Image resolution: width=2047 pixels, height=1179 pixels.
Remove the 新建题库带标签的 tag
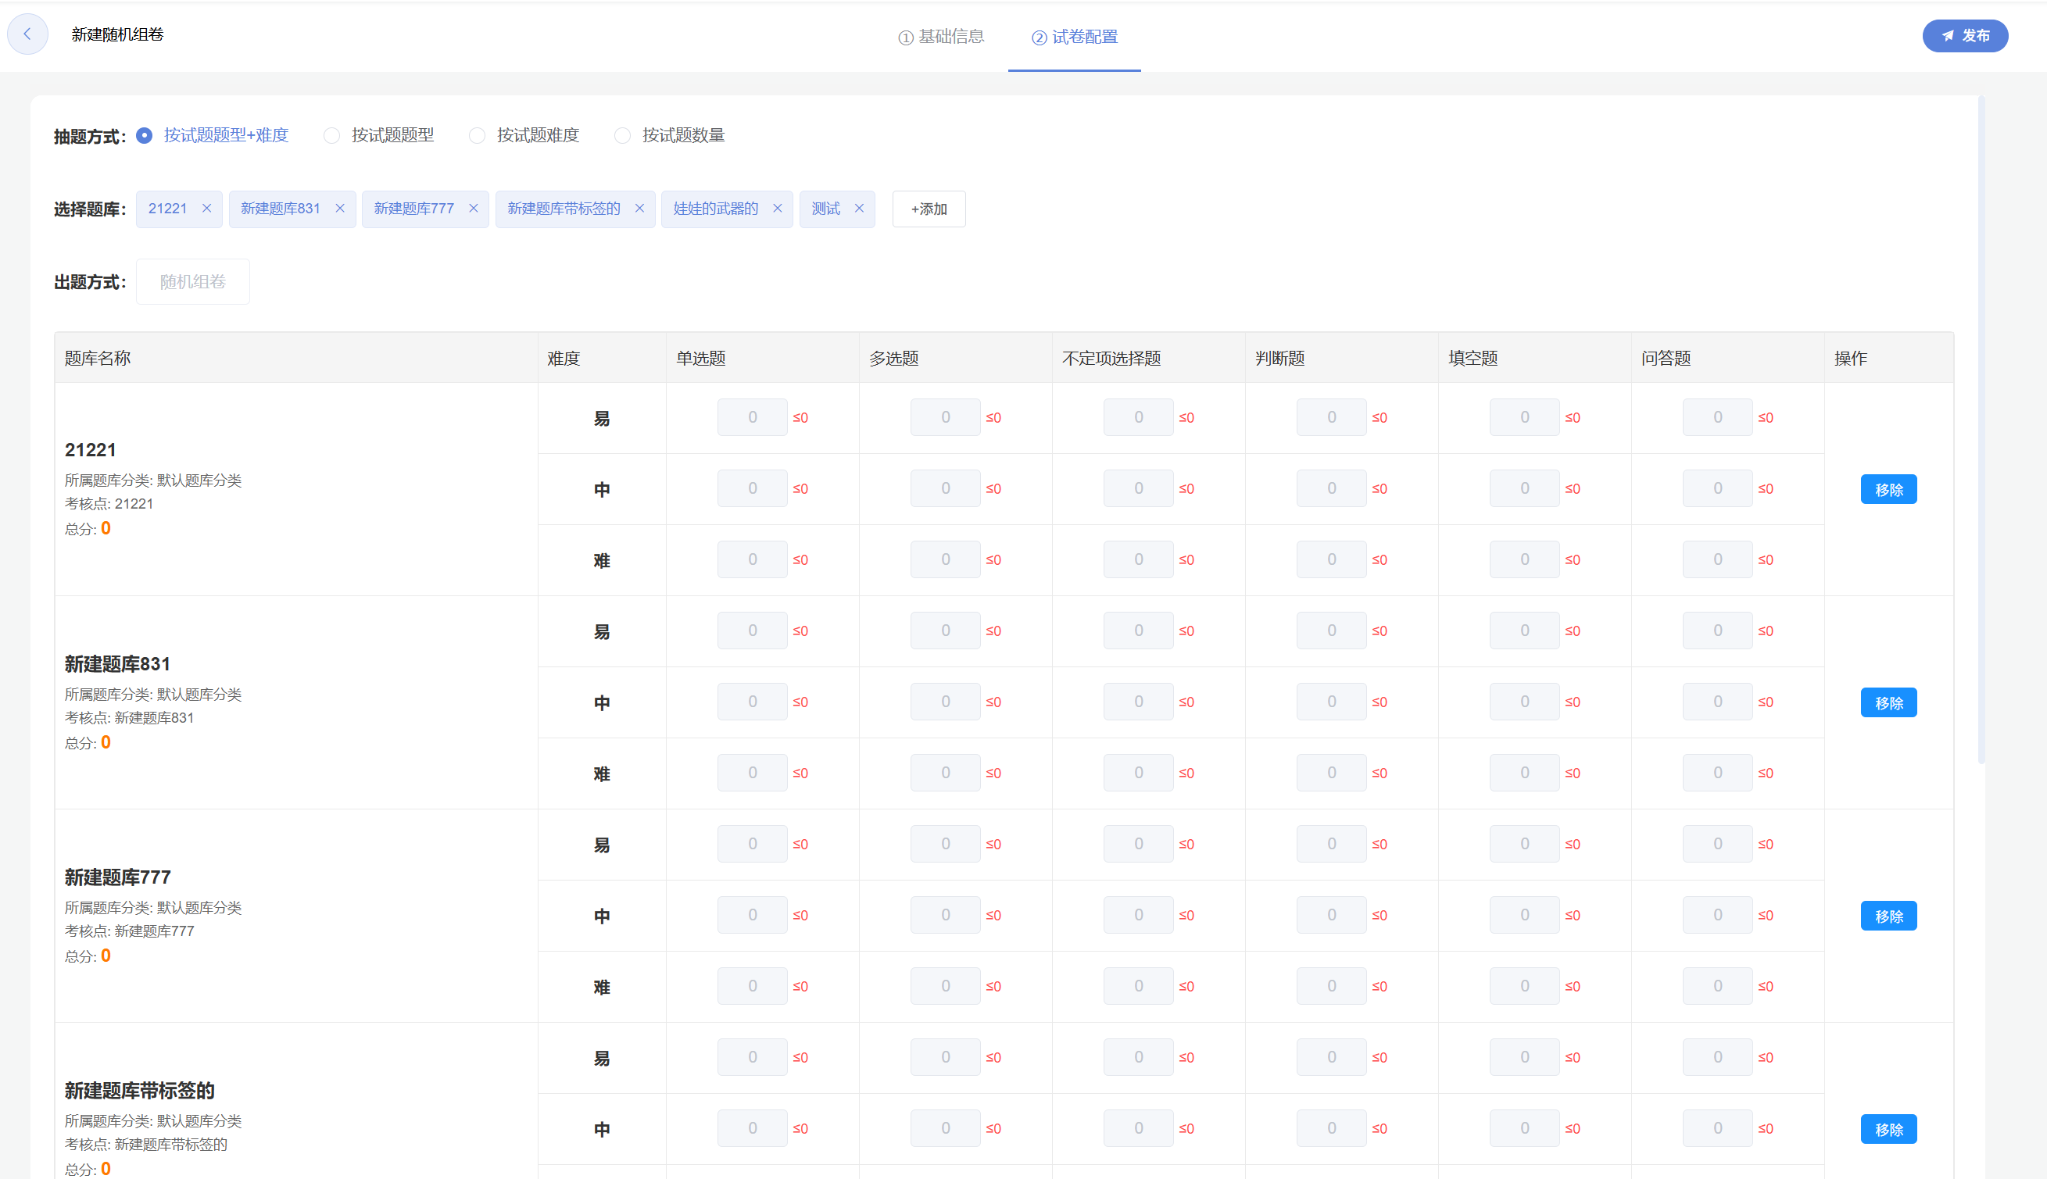[x=639, y=208]
